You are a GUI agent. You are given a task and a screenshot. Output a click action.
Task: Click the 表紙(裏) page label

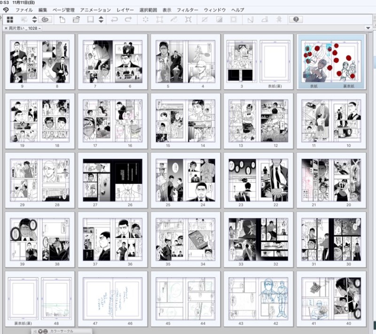[275, 86]
